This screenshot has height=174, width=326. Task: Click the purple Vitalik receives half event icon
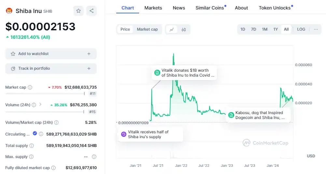(124, 134)
